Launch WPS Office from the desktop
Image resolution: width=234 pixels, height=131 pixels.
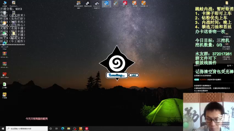pyautogui.click(x=5, y=75)
